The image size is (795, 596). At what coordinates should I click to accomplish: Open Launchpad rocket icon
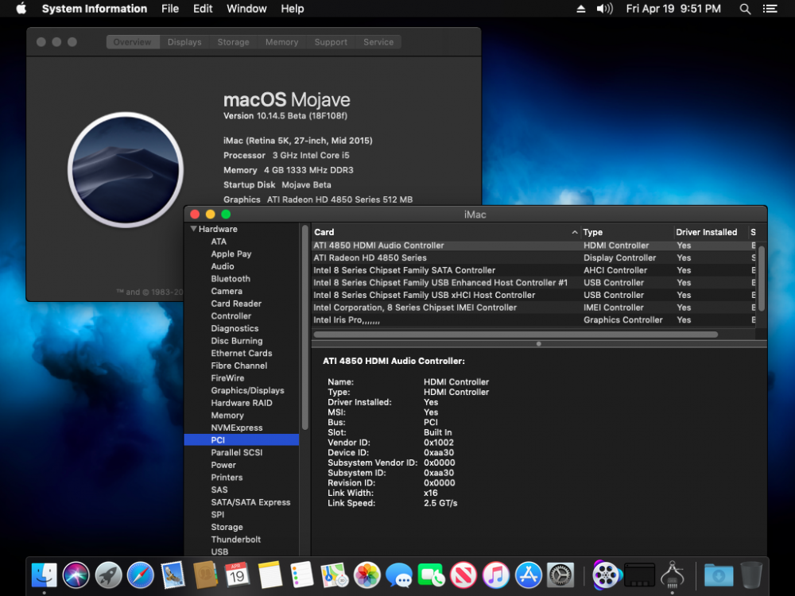[x=108, y=575]
